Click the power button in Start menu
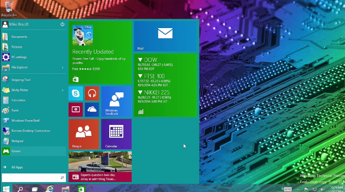This screenshot has width=345, height=192. point(63,24)
